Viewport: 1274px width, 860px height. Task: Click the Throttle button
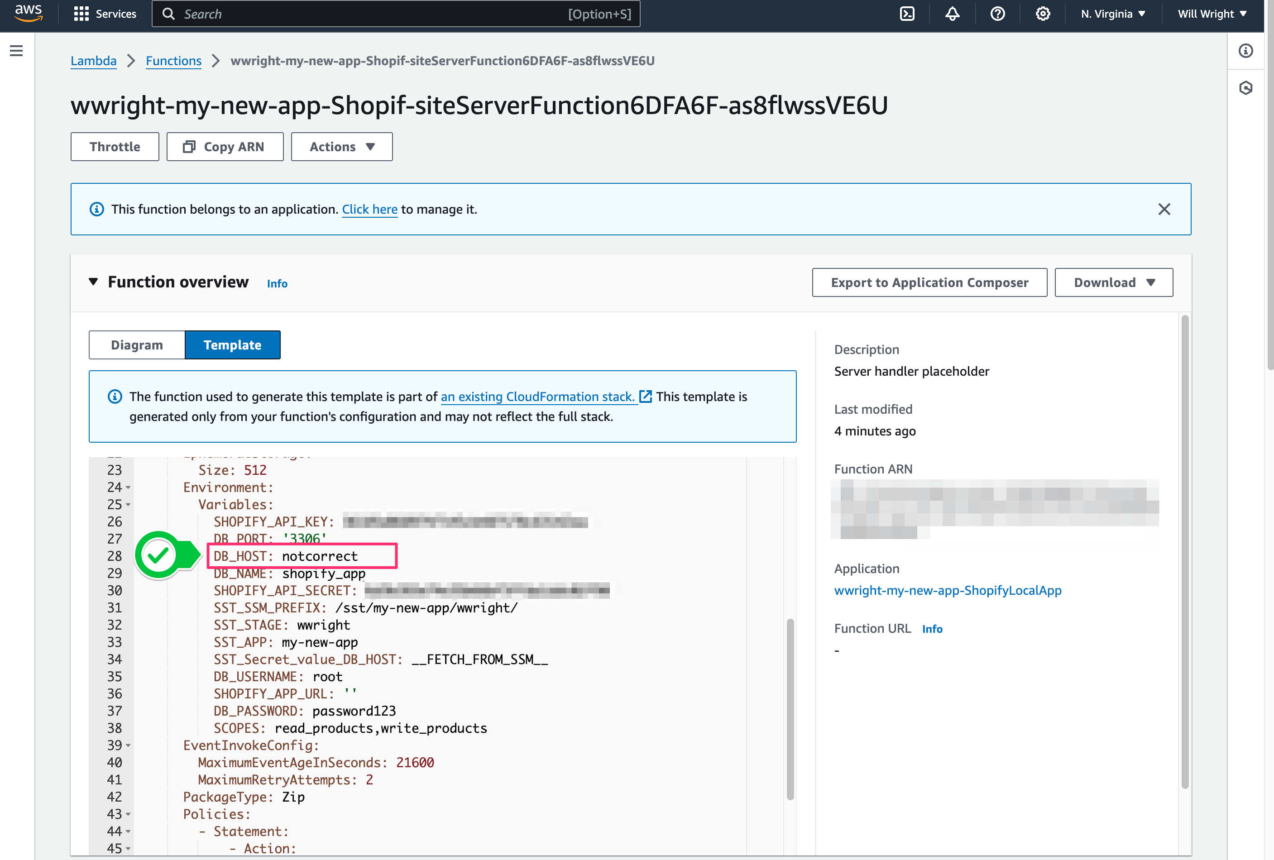tap(115, 146)
